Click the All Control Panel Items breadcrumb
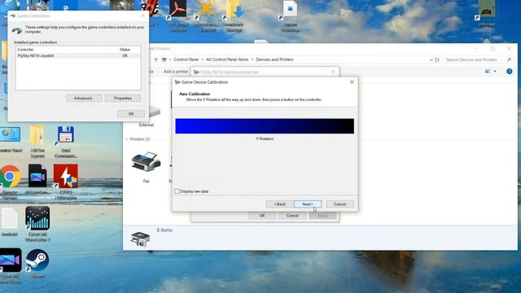Viewport: 521px width, 293px height. [227, 59]
